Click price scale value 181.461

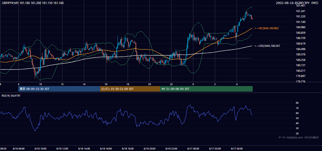301,6
